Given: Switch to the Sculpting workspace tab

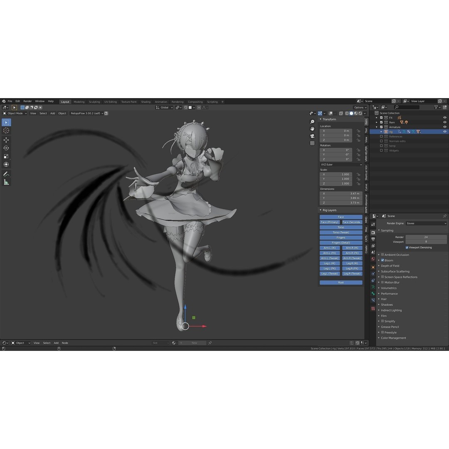Looking at the screenshot, I should (x=94, y=102).
